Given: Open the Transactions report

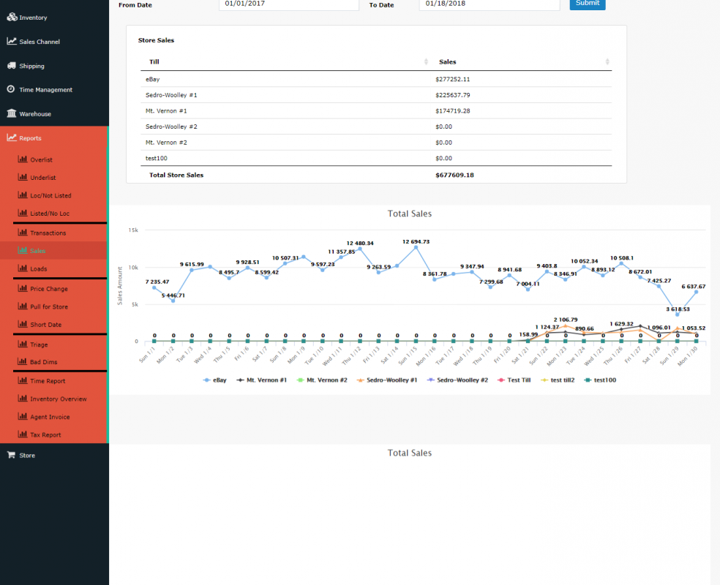Looking at the screenshot, I should tap(48, 233).
